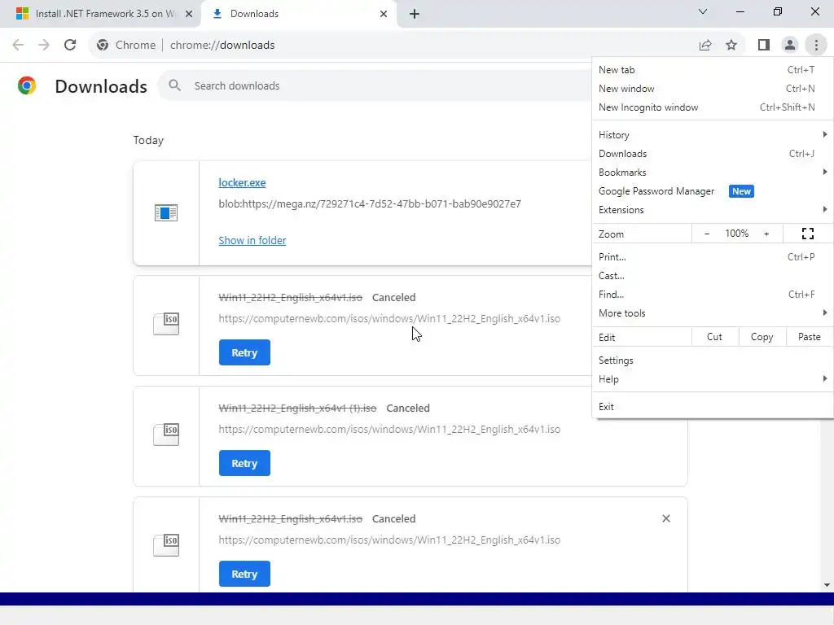Select Cast... in the menu

click(x=712, y=275)
